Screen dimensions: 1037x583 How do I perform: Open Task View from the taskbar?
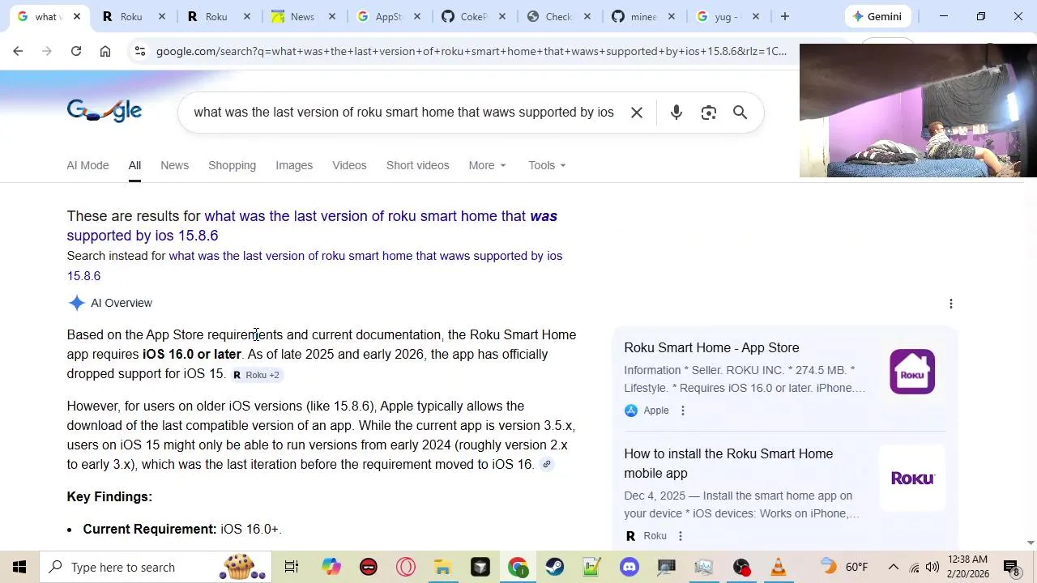[x=292, y=567]
